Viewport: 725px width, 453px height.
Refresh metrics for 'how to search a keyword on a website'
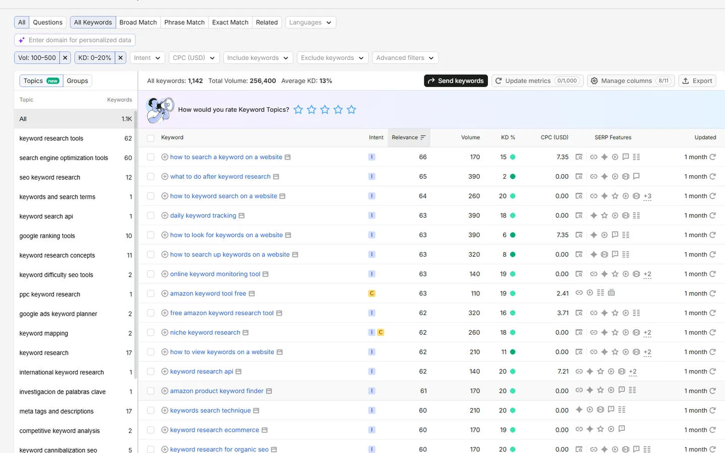tap(713, 157)
